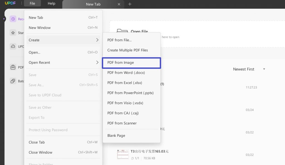The image size is (285, 165).
Task: Select PDF from File... option
Action: (132, 40)
